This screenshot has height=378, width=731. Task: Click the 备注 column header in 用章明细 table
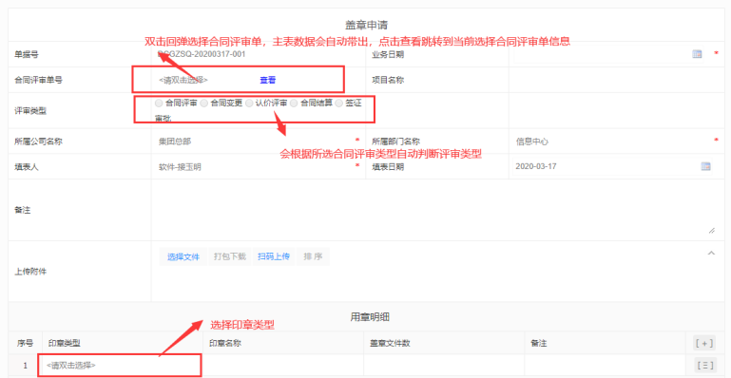tap(538, 343)
